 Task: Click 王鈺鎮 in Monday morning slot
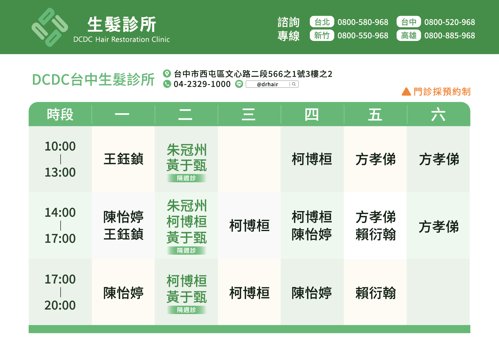tap(123, 159)
